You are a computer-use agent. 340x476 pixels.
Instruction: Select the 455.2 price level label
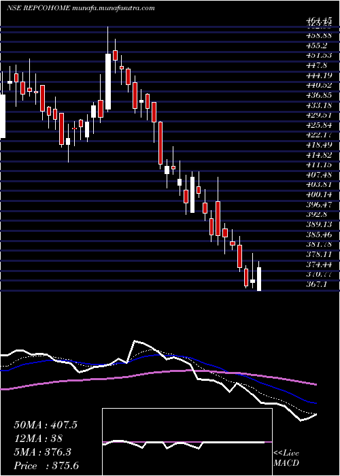[317, 46]
